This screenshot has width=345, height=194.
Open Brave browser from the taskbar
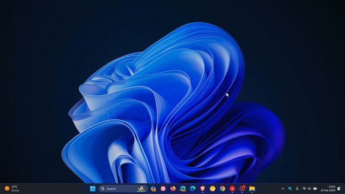point(203,189)
